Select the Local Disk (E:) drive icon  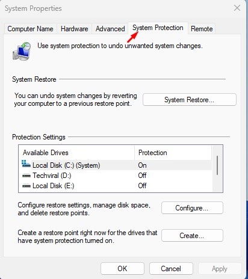pos(26,186)
